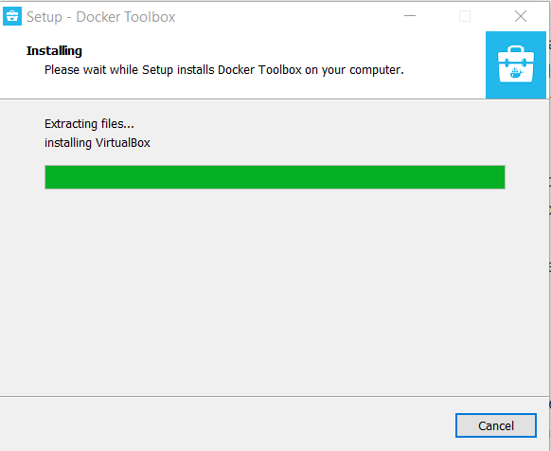
Task: Minimize the Setup window
Action: 410,16
